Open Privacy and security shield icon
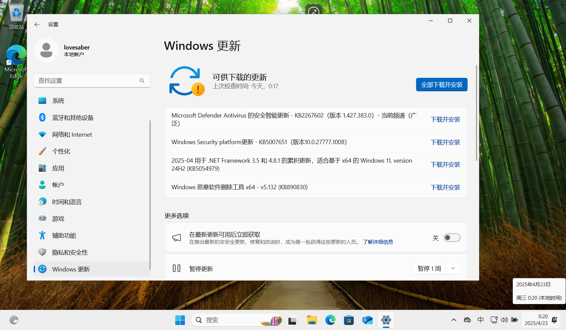 (42, 252)
